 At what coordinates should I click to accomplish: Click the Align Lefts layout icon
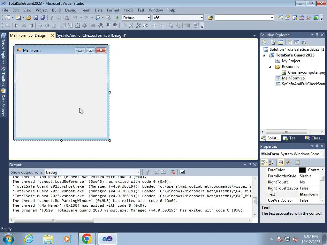pyautogui.click(x=17, y=26)
